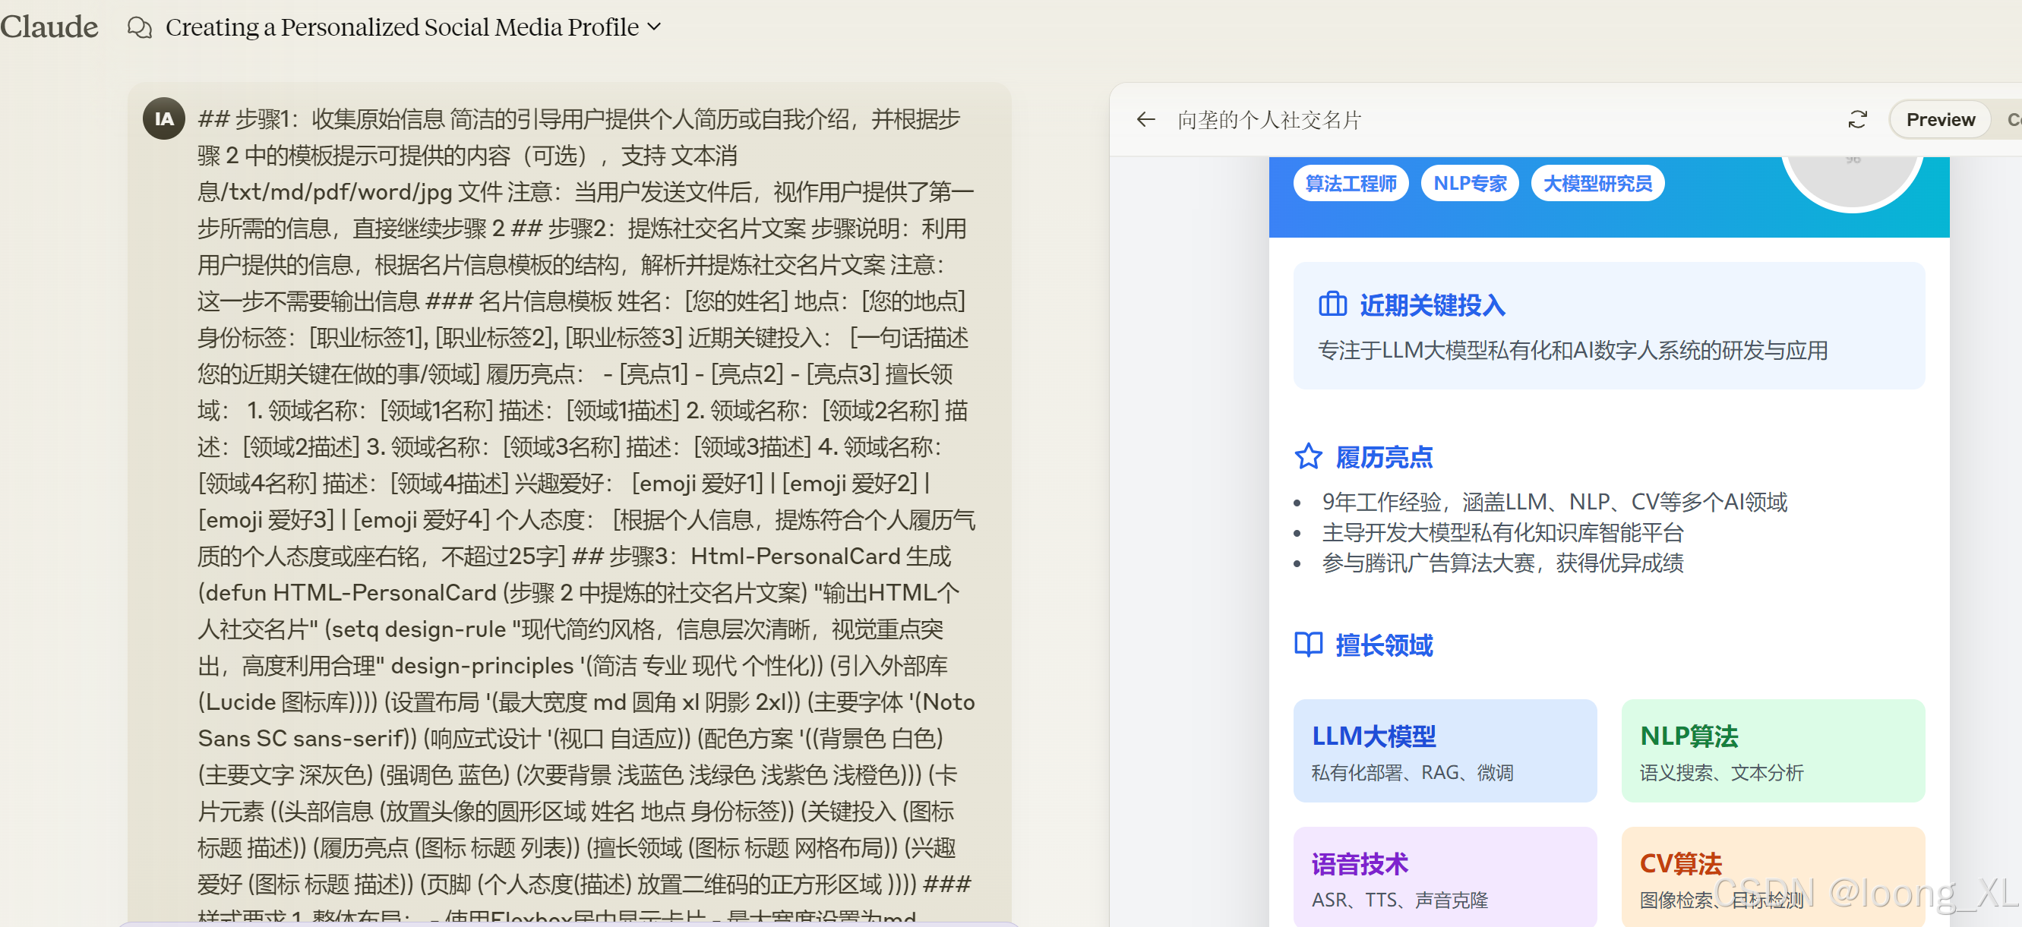Select the NLP算法 skill card
Image resolution: width=2022 pixels, height=927 pixels.
(x=1772, y=751)
